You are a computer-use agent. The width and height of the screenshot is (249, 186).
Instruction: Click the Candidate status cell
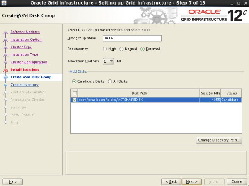click(231, 100)
